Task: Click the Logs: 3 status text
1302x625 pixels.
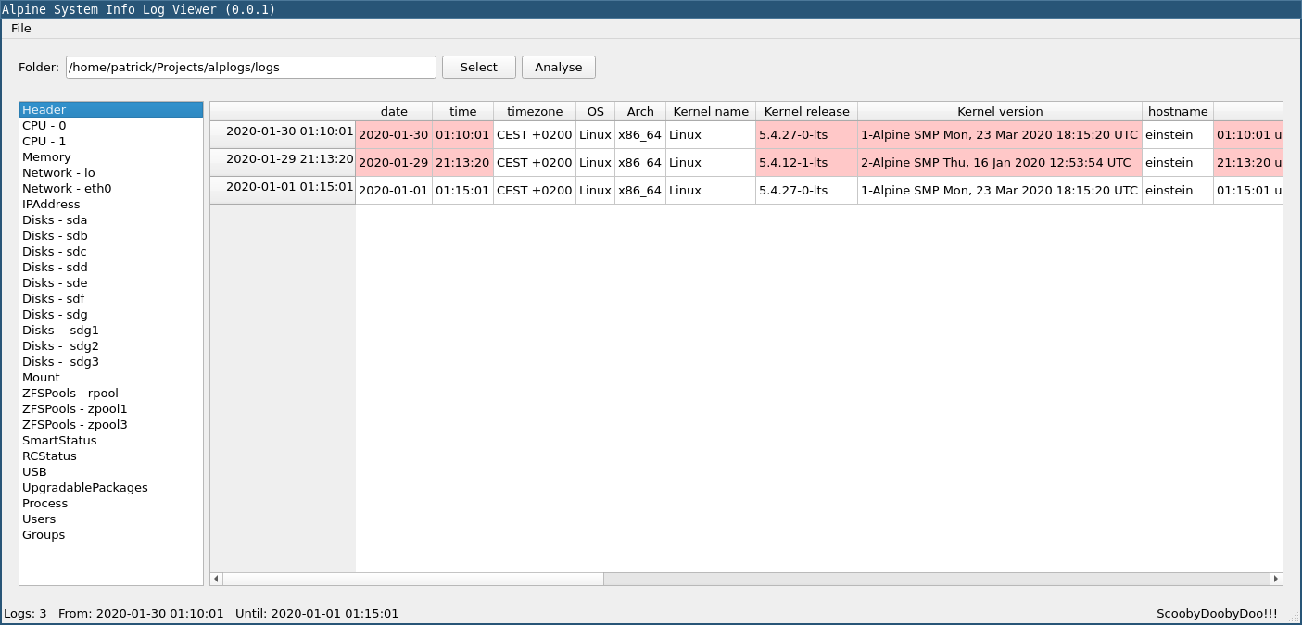Action: click(25, 614)
